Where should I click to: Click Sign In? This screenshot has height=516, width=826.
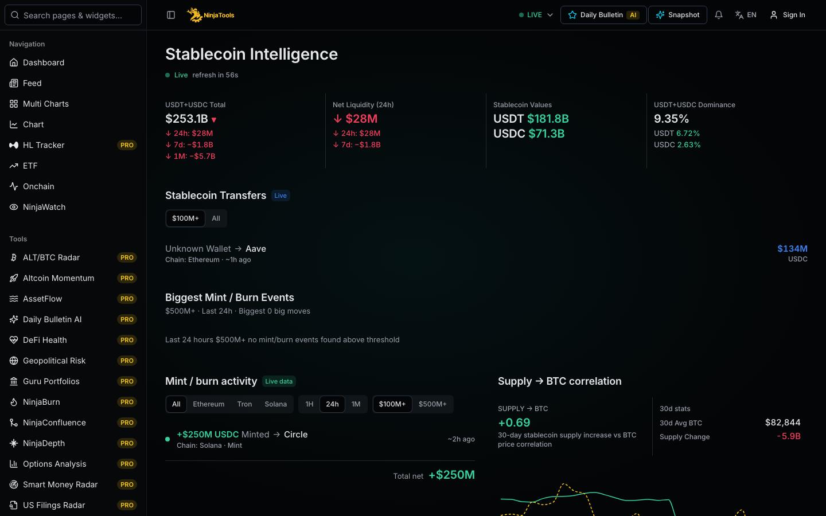point(788,15)
